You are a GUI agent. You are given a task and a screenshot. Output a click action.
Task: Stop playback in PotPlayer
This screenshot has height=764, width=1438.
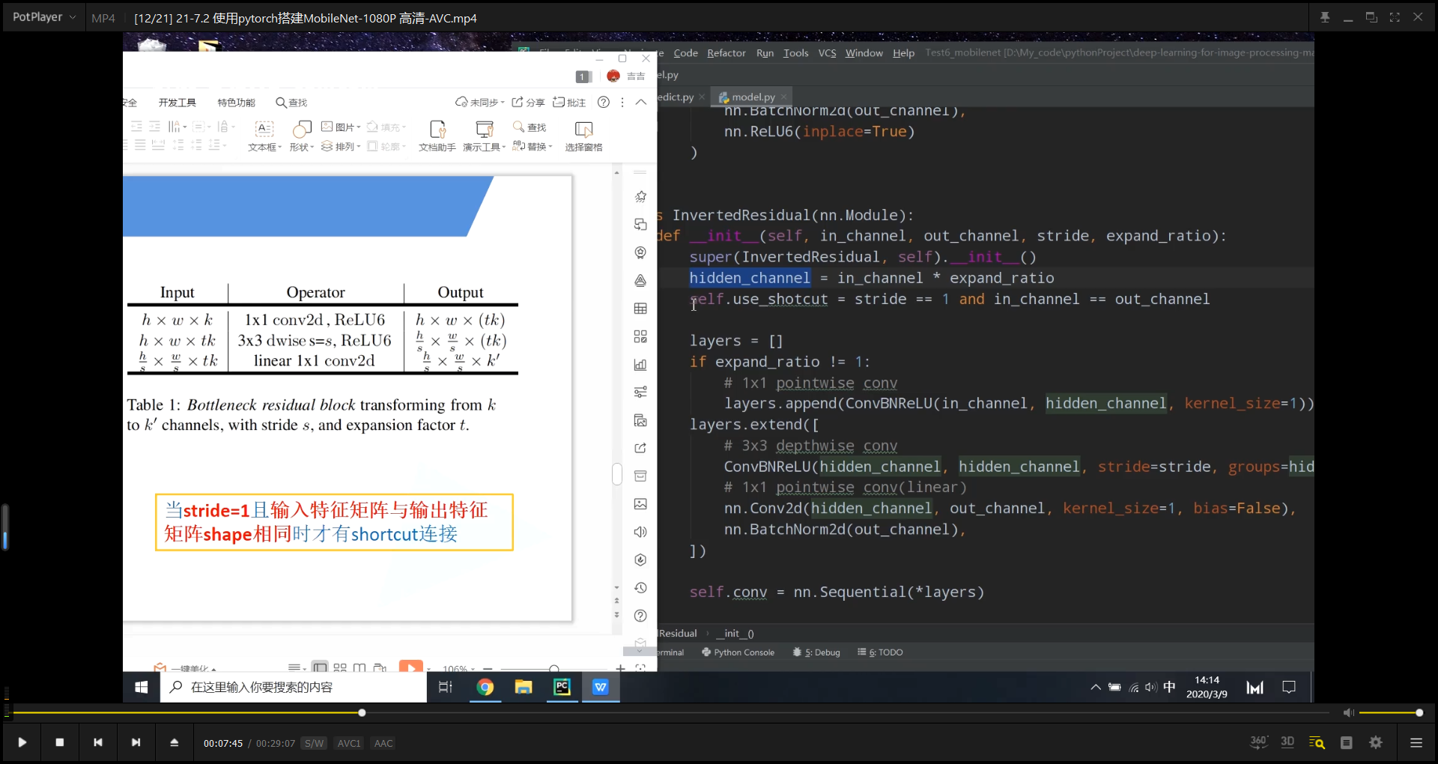(x=60, y=742)
